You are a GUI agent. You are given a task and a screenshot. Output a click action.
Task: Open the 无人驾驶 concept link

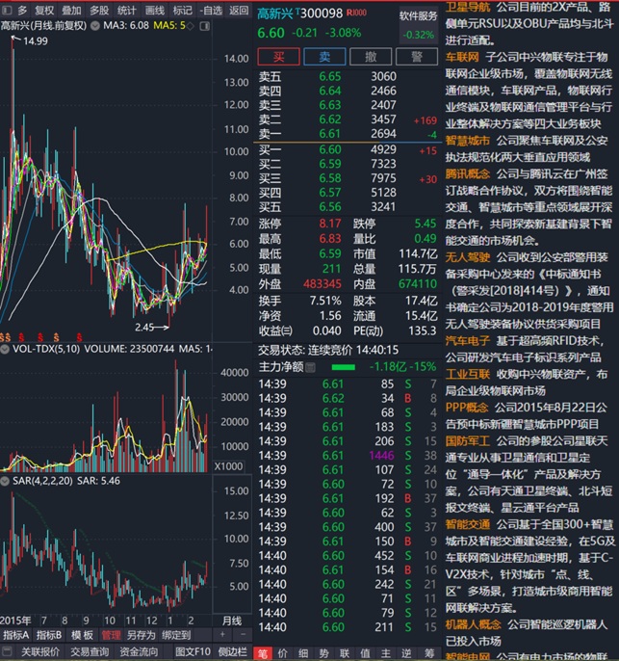(468, 257)
